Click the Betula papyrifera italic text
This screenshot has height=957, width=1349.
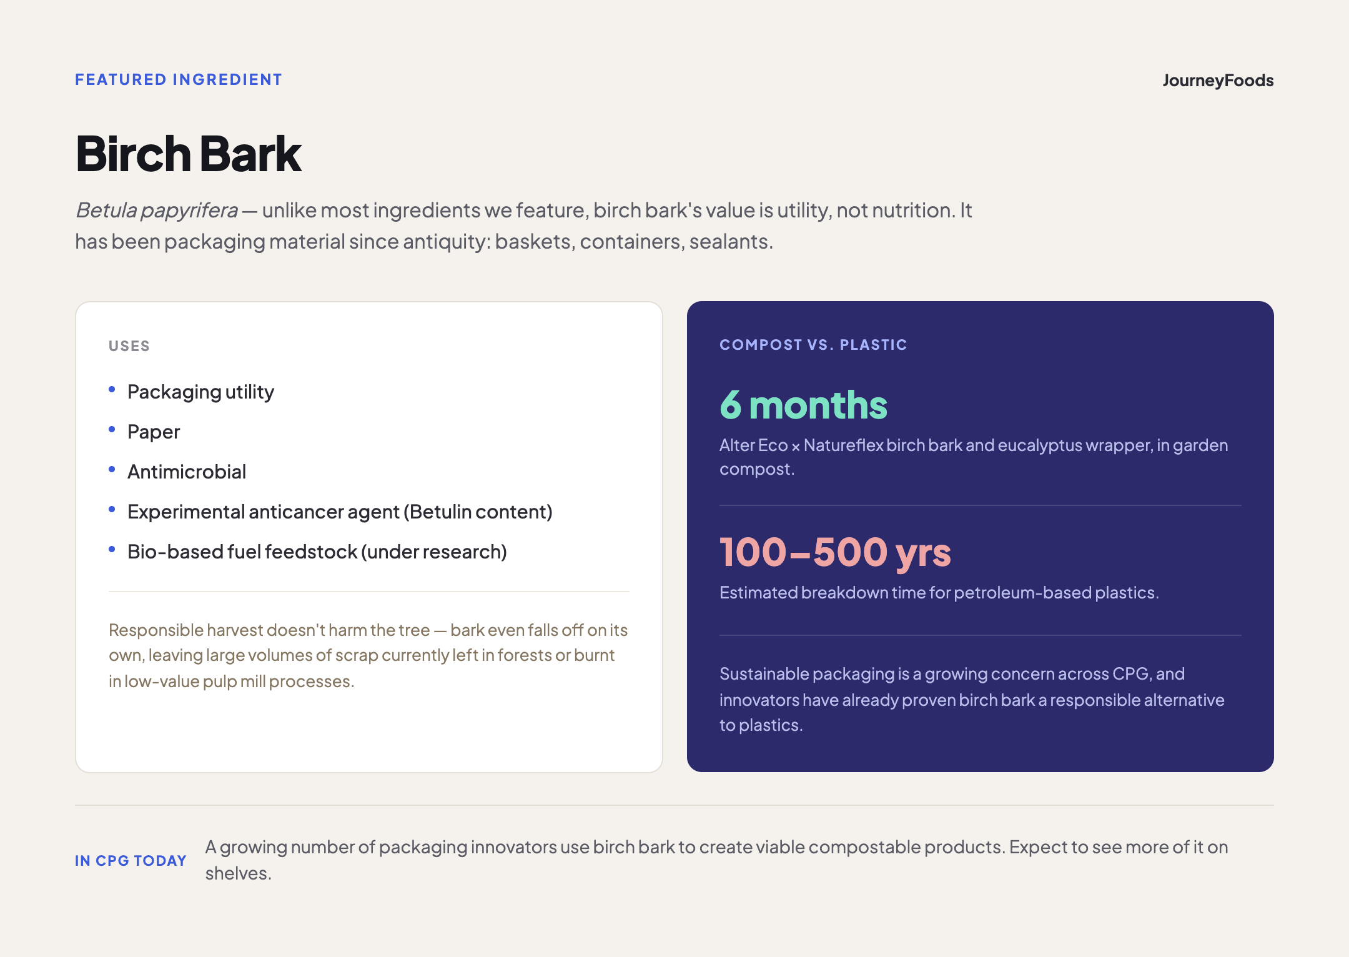point(157,211)
